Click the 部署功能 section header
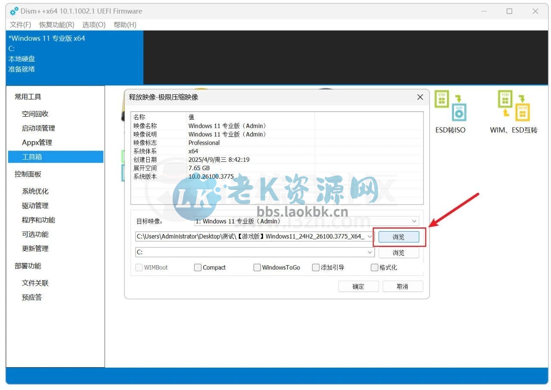 coord(28,266)
